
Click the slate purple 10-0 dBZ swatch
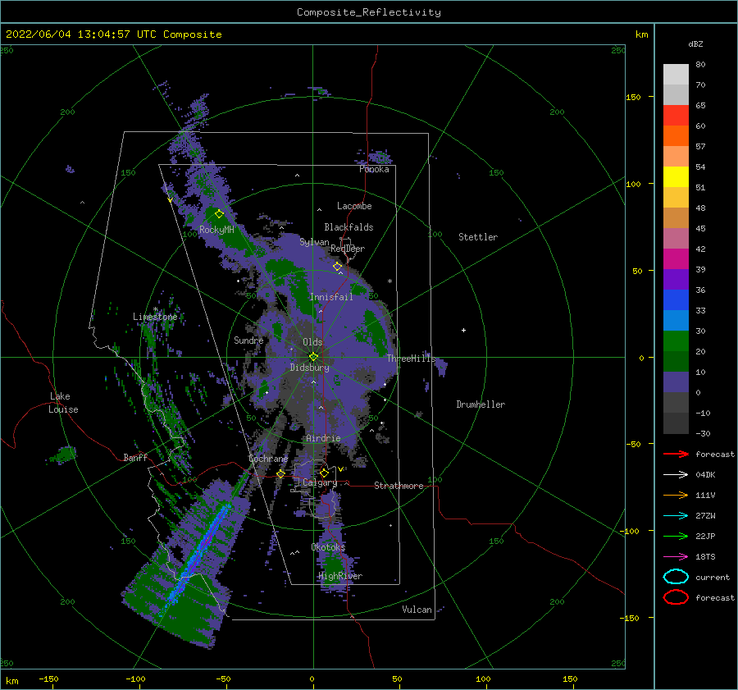pyautogui.click(x=676, y=382)
